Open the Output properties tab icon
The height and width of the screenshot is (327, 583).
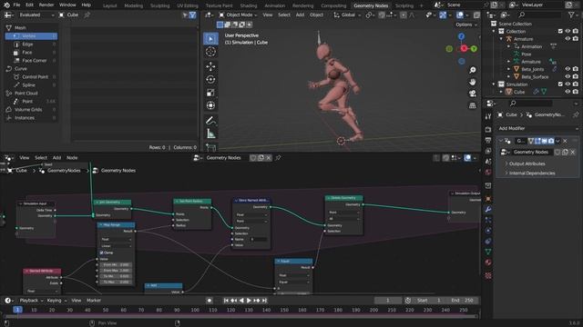(488, 140)
